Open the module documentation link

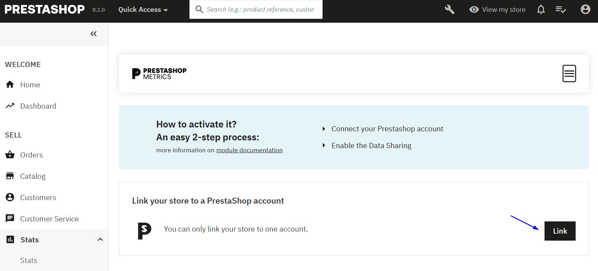[x=250, y=150]
